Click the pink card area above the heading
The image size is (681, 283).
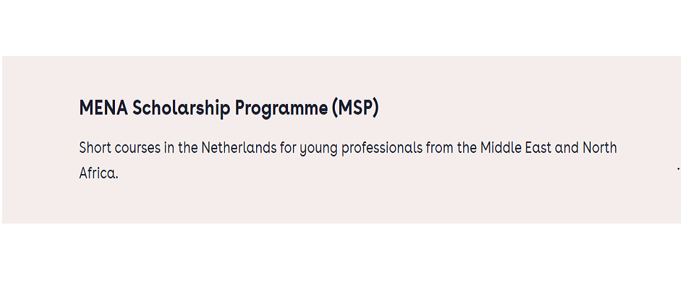229,76
